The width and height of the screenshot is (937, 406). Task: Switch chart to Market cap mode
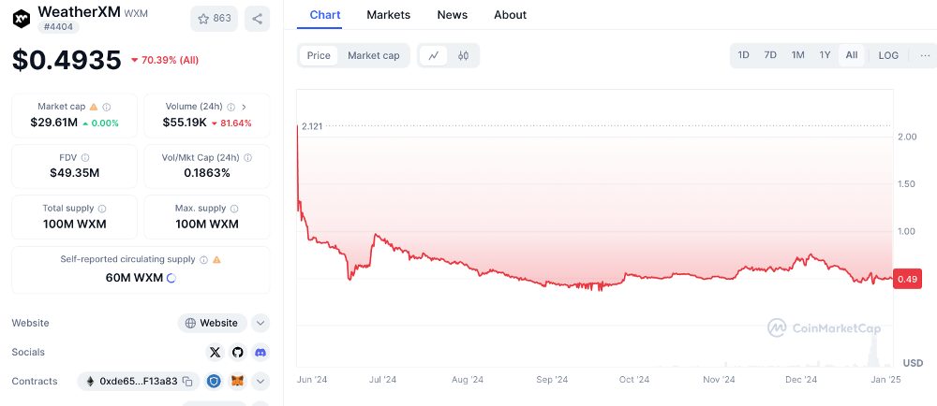pyautogui.click(x=374, y=55)
